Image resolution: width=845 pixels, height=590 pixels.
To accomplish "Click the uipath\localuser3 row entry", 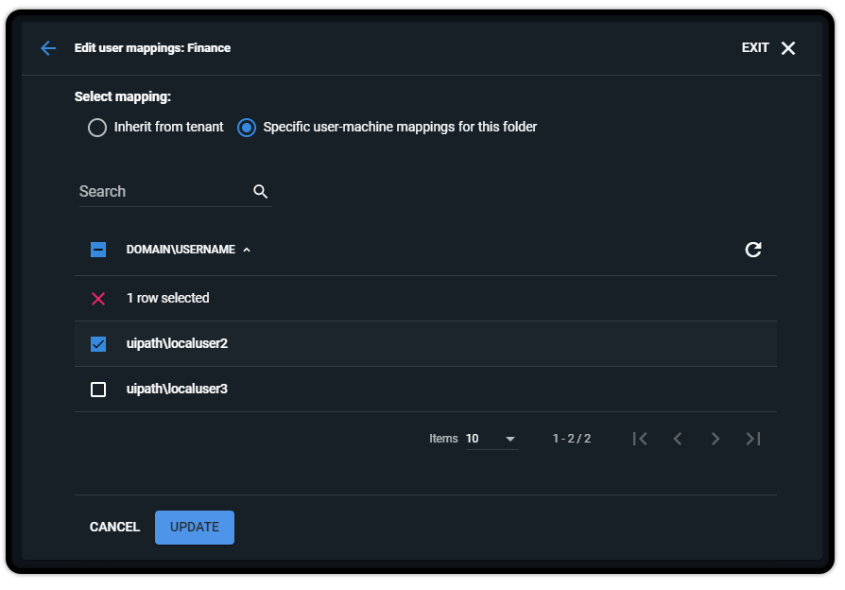I will [x=179, y=389].
